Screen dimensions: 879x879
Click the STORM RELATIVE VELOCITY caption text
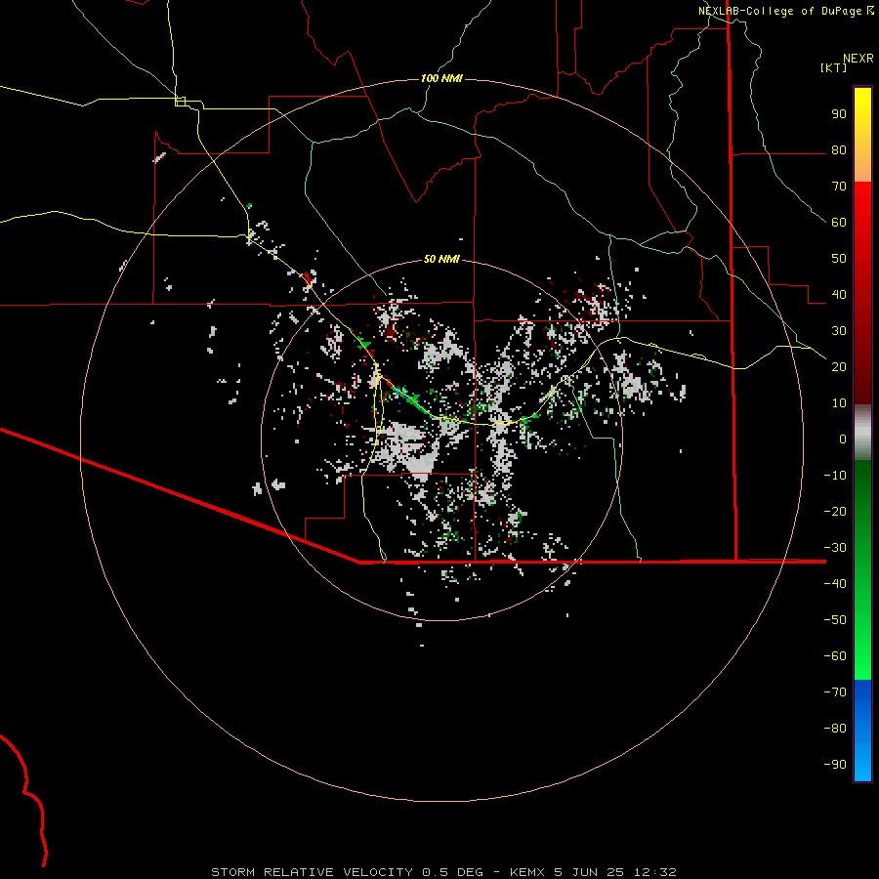pos(312,872)
